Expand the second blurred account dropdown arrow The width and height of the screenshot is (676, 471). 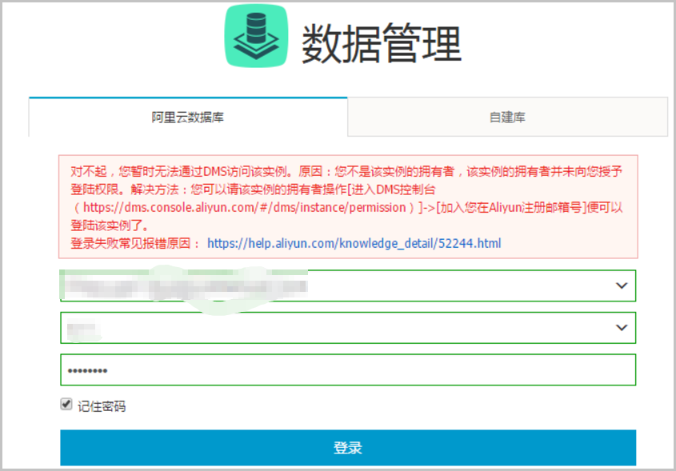(x=622, y=328)
